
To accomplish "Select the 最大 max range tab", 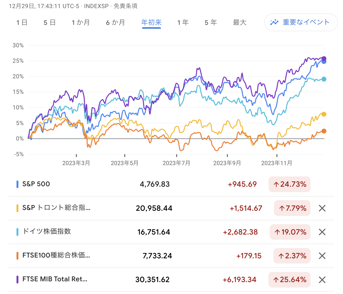I will [x=240, y=22].
